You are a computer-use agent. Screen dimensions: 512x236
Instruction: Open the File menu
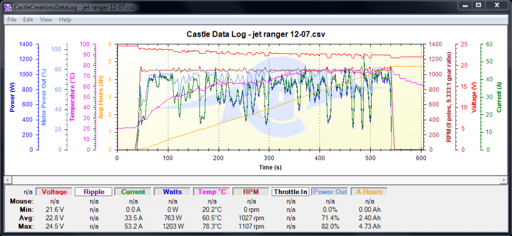(12, 19)
